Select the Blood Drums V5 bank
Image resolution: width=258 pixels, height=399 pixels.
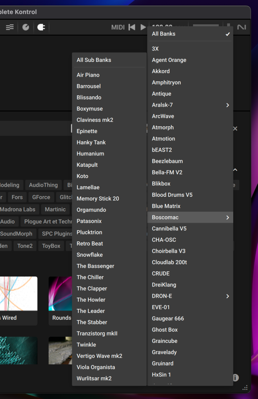190,195
